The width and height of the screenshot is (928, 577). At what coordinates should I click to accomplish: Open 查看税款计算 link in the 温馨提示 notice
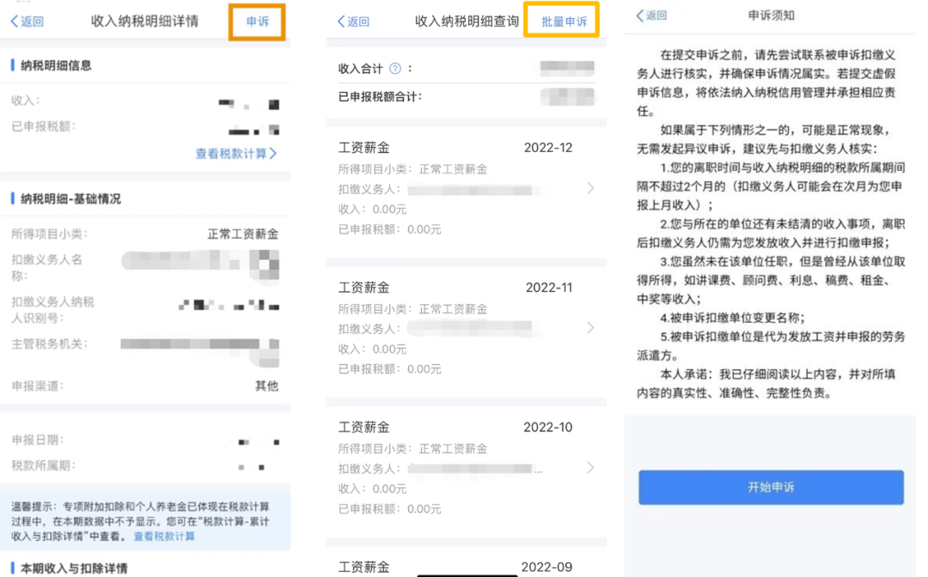[164, 536]
